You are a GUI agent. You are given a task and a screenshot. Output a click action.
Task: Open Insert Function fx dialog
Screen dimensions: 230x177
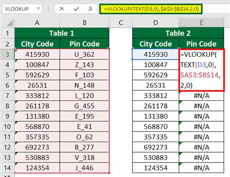click(x=90, y=9)
